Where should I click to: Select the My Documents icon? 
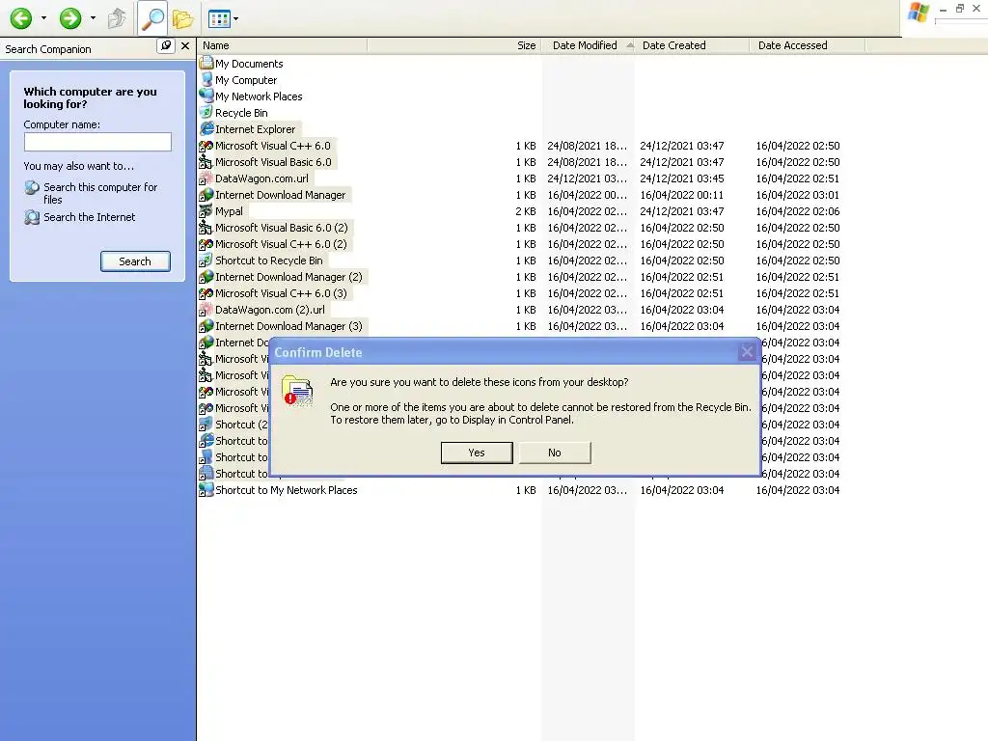point(206,63)
